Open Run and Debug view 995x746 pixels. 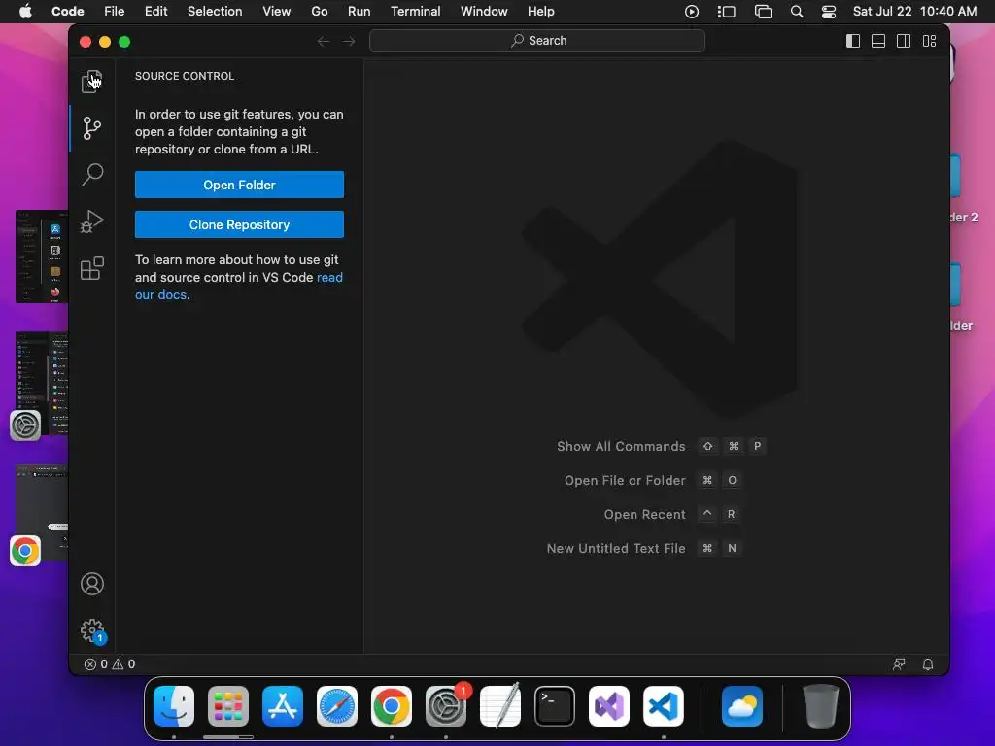tap(92, 221)
